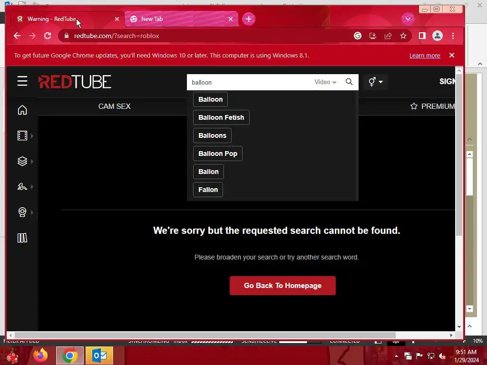Click the RedTube logo
The width and height of the screenshot is (487, 365).
[75, 82]
